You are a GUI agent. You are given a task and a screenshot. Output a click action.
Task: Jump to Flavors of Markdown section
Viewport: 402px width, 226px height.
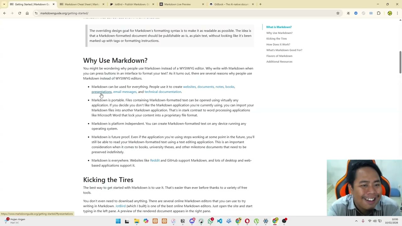[x=279, y=56]
